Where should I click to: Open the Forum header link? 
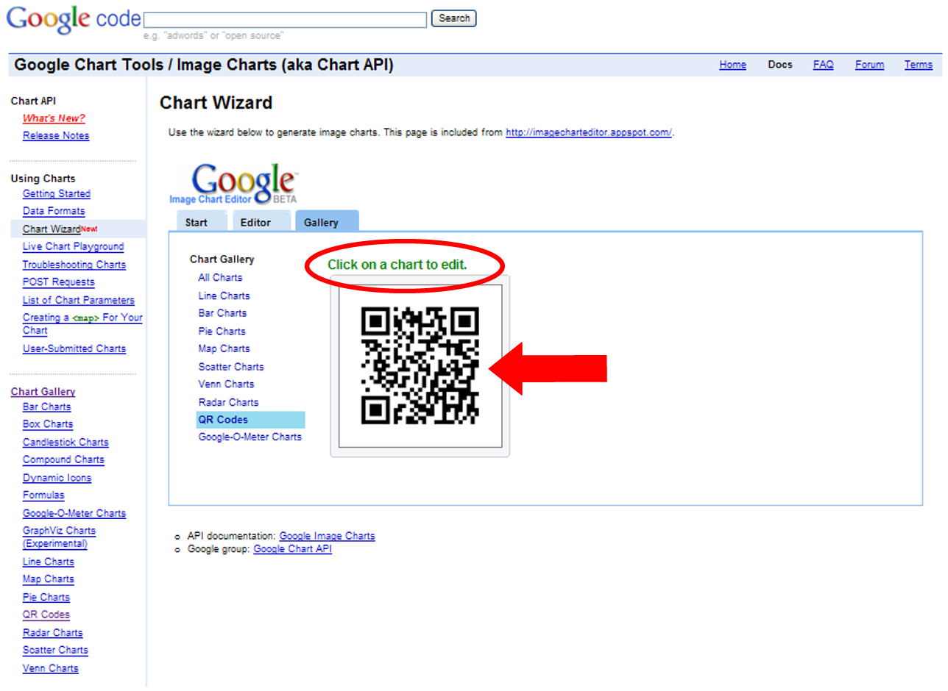tap(869, 65)
